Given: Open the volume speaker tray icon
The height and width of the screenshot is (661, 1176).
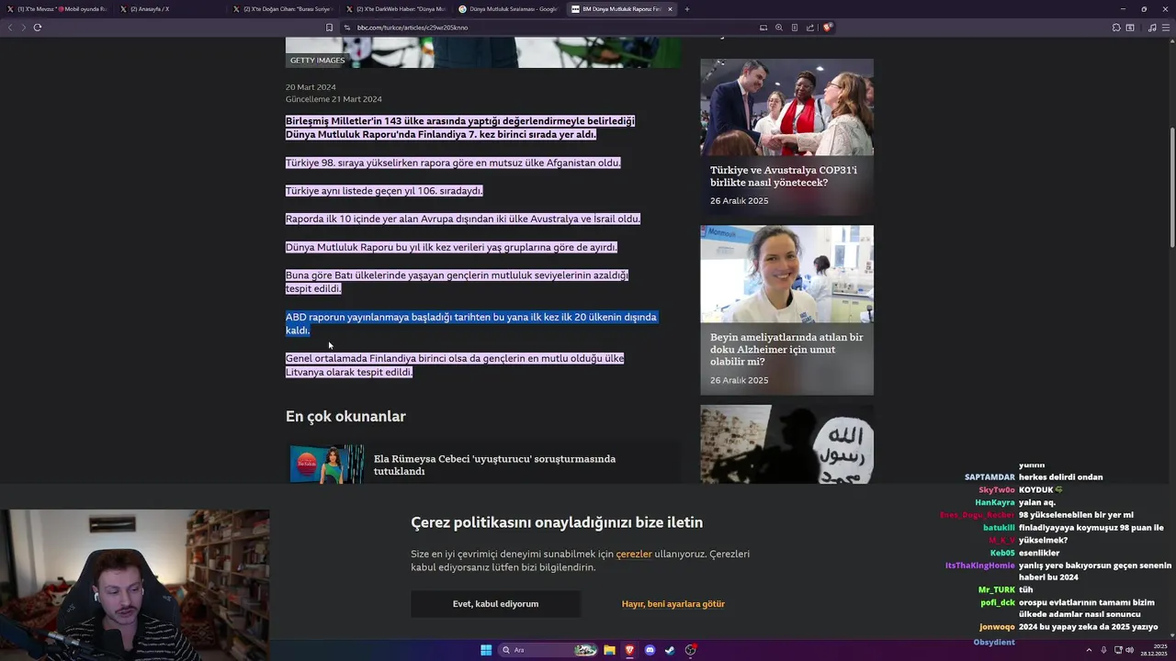Looking at the screenshot, I should pos(1129,650).
